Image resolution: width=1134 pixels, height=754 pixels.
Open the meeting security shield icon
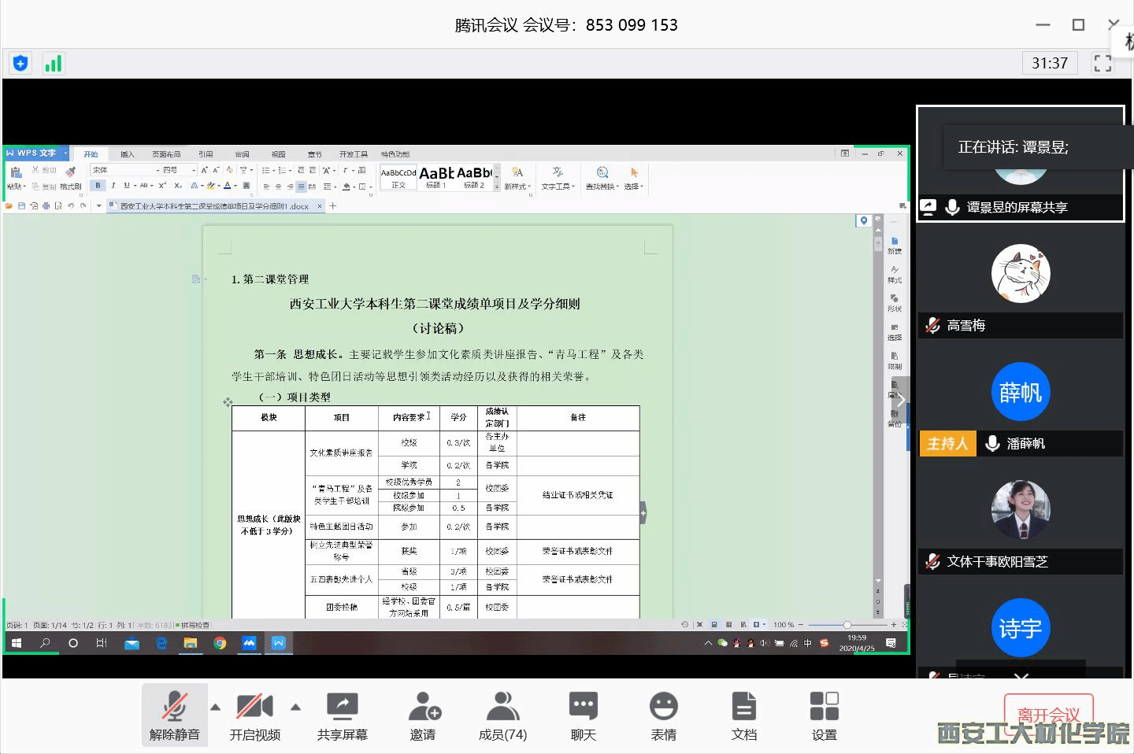20,64
